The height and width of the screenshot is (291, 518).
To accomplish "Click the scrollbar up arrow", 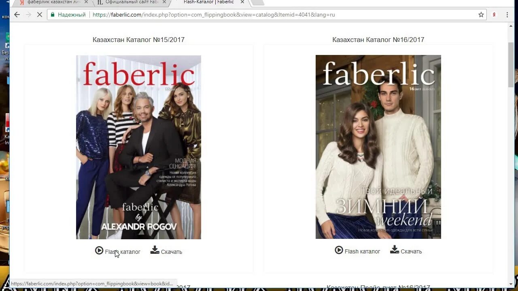I will coord(511,26).
